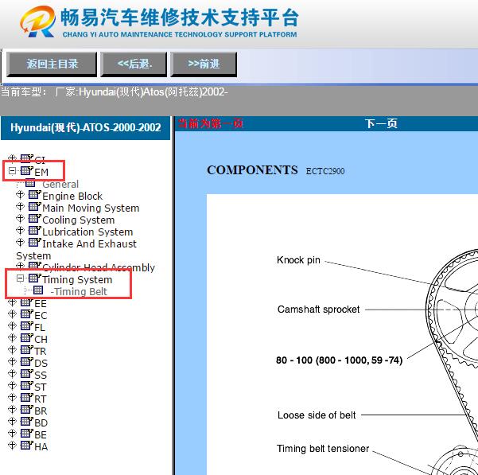Click the Cooling System folder icon

tap(34, 218)
